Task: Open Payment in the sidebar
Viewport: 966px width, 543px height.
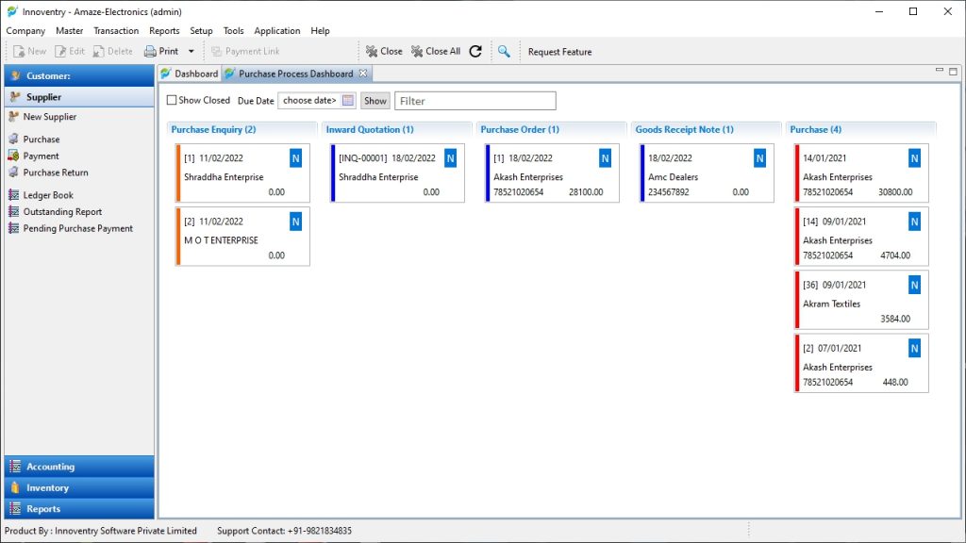Action: [41, 156]
